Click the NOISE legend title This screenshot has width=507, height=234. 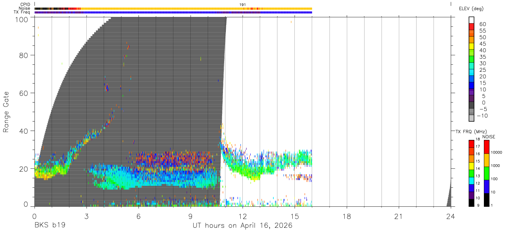click(488, 137)
